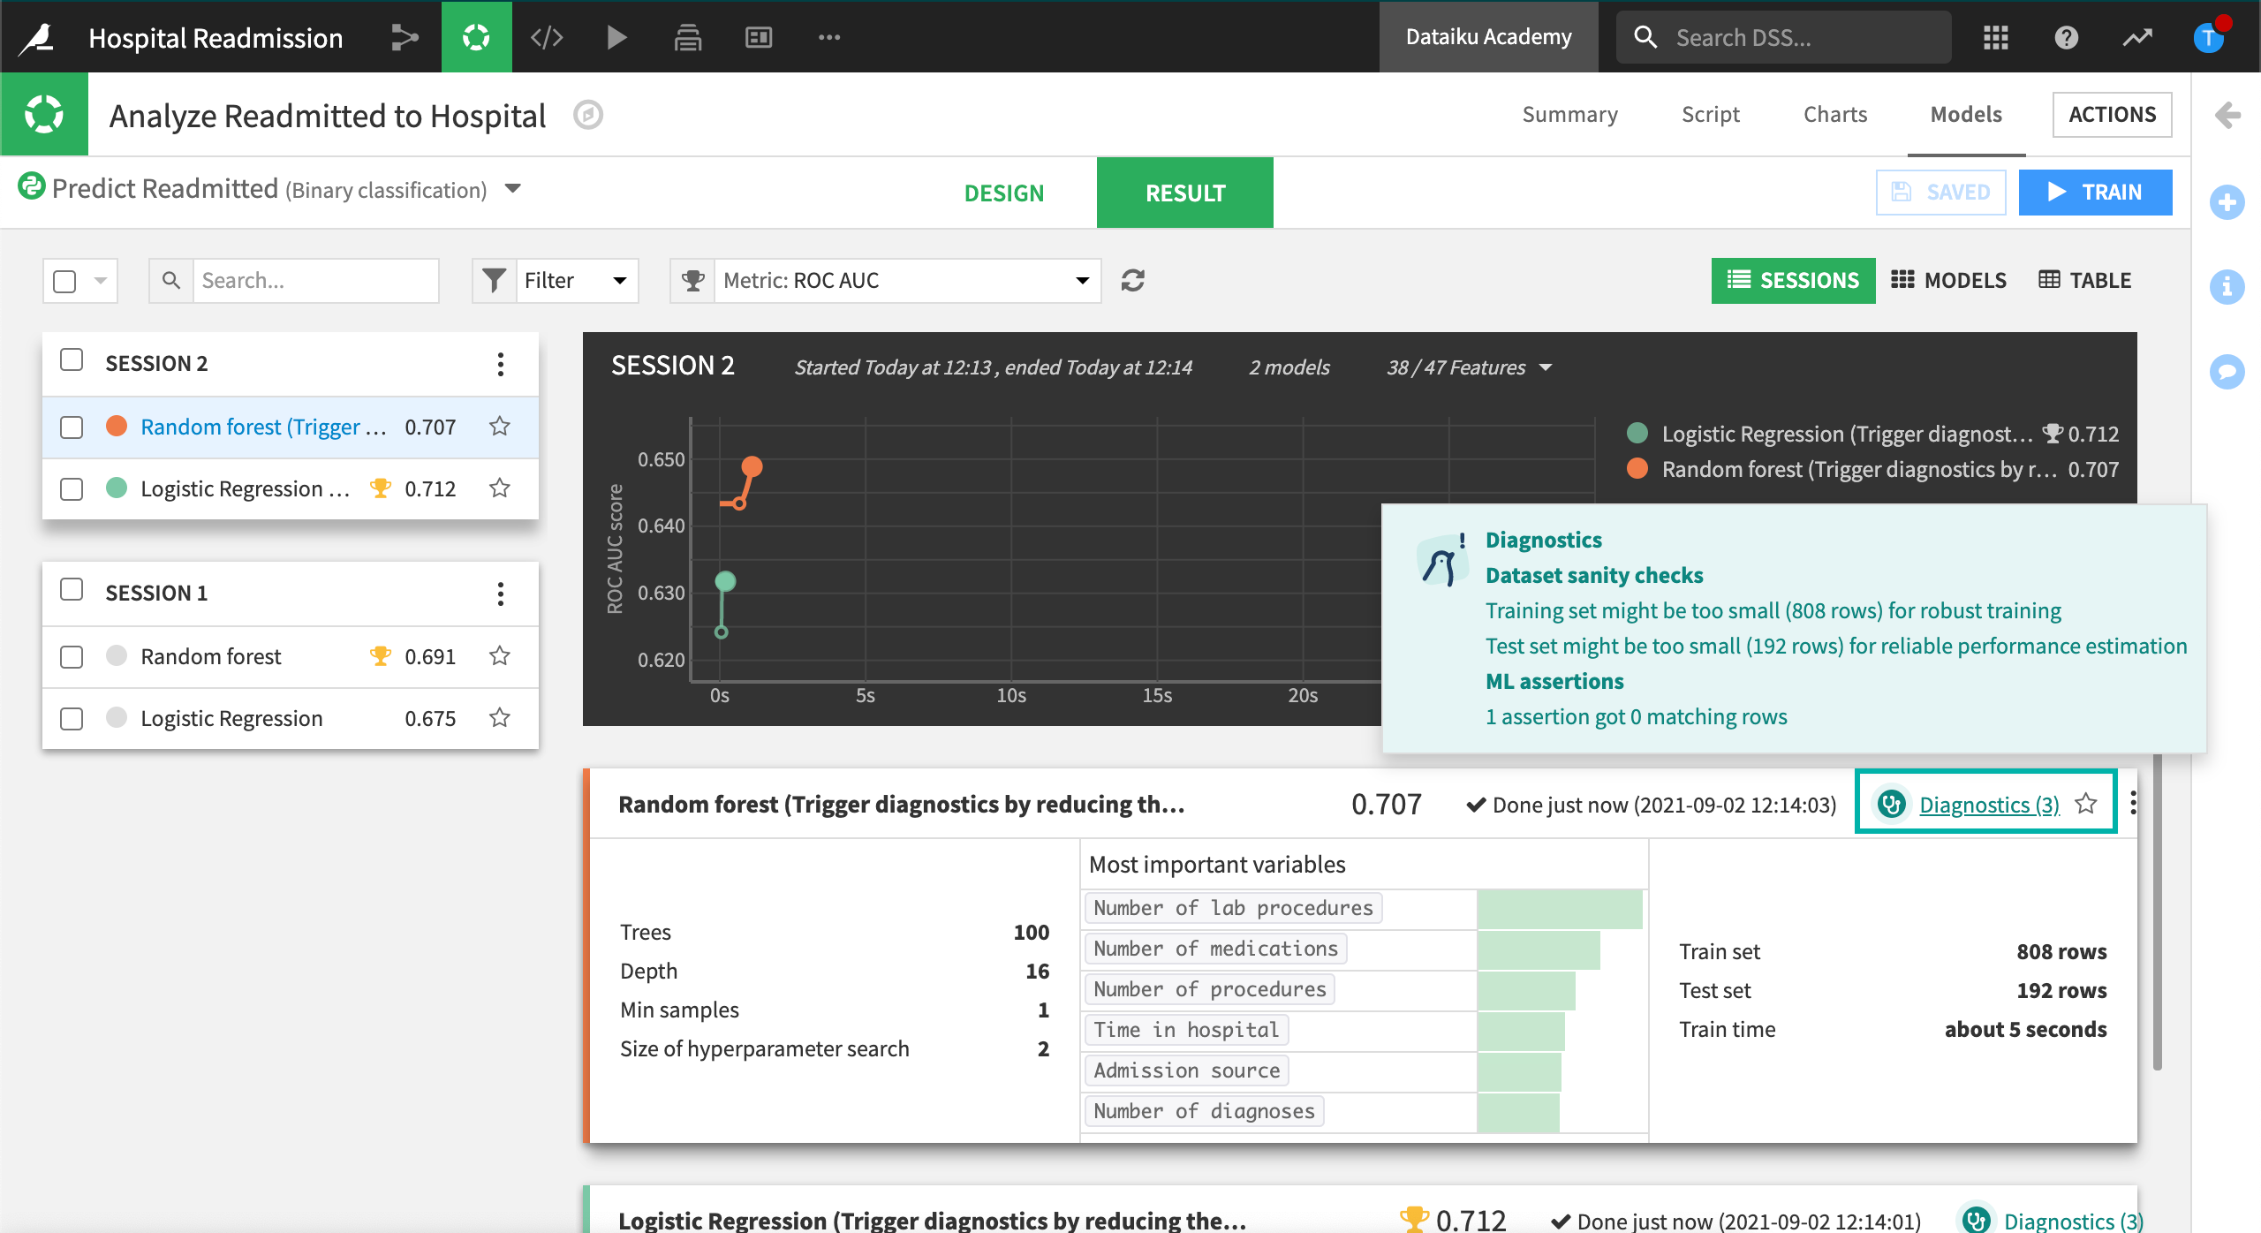Click the Jobs play icon in top bar
2261x1233 pixels.
click(616, 37)
